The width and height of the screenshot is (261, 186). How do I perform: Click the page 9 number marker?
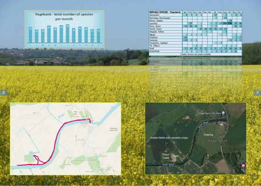(x=257, y=93)
